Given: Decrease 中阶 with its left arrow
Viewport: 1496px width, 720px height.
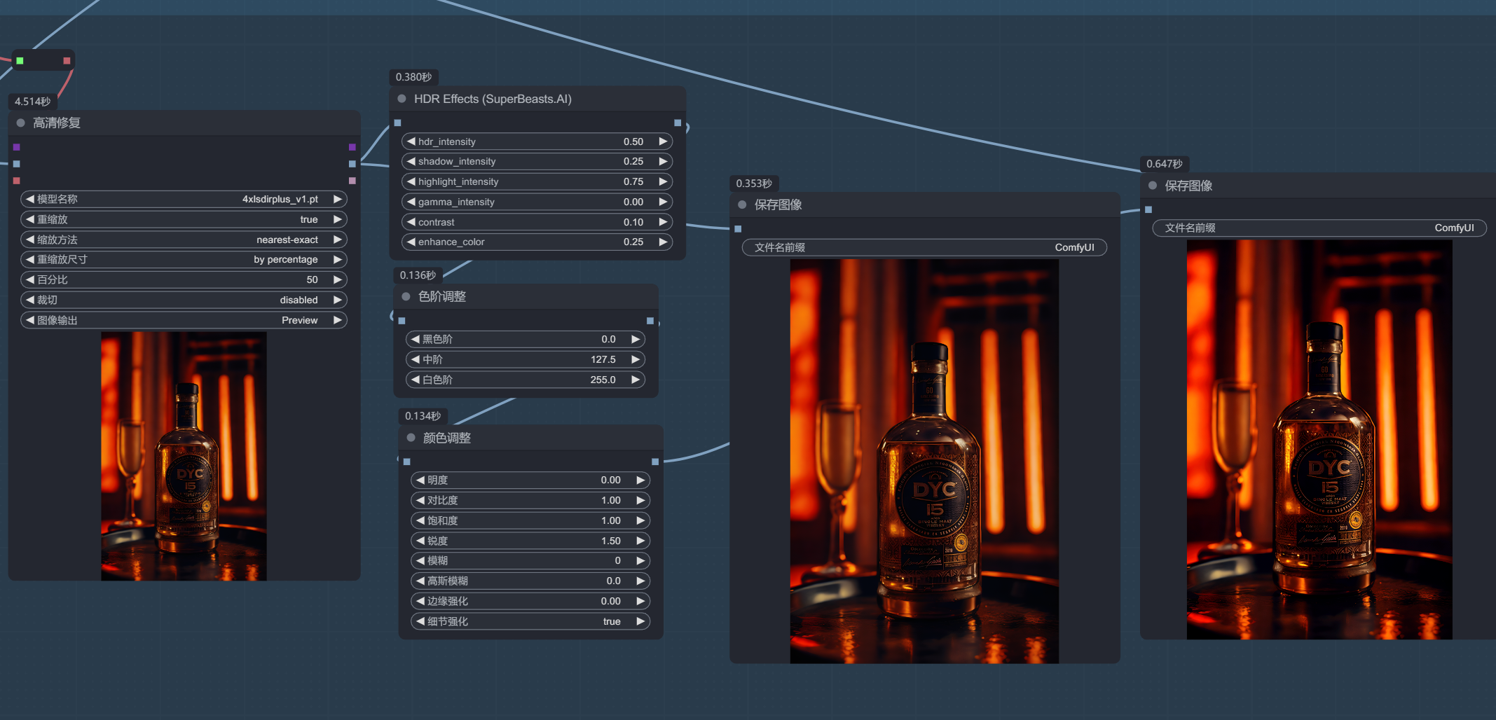Looking at the screenshot, I should click(x=416, y=359).
